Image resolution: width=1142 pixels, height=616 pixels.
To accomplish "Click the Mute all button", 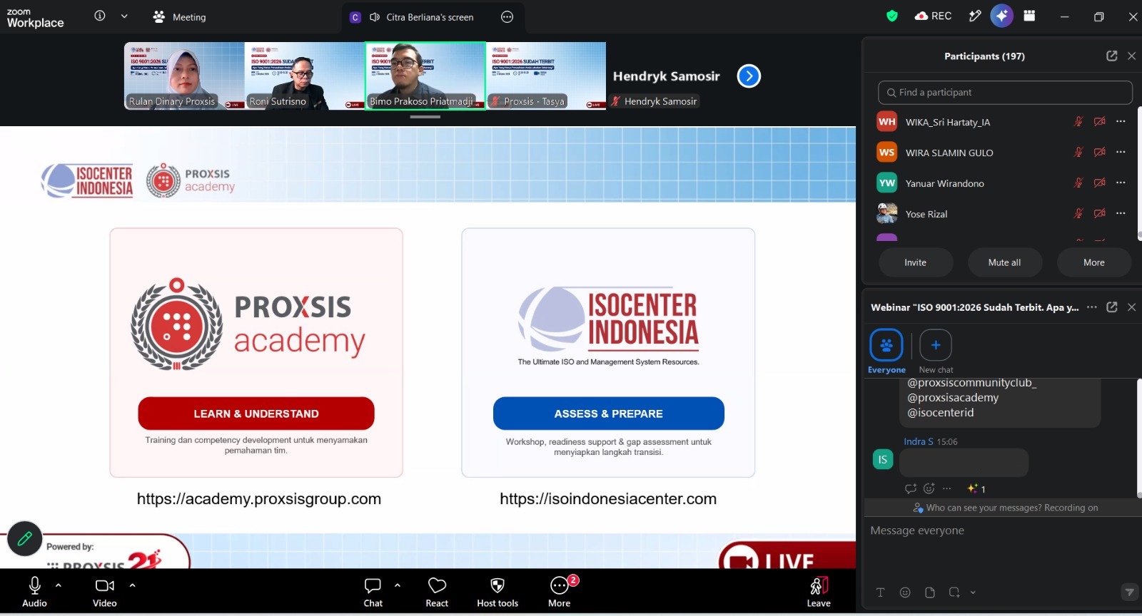I will pos(1004,262).
